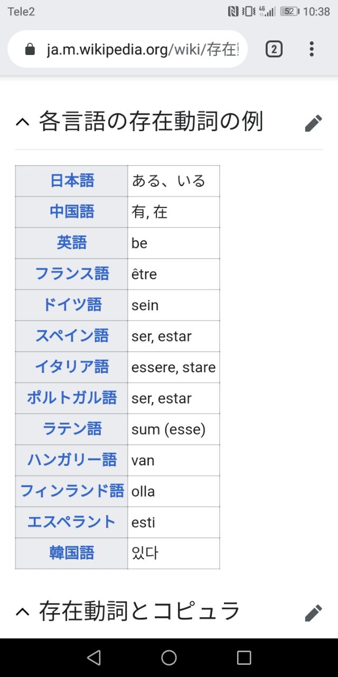The width and height of the screenshot is (338, 677).
Task: Open the 日本語 link
Action: point(72,181)
